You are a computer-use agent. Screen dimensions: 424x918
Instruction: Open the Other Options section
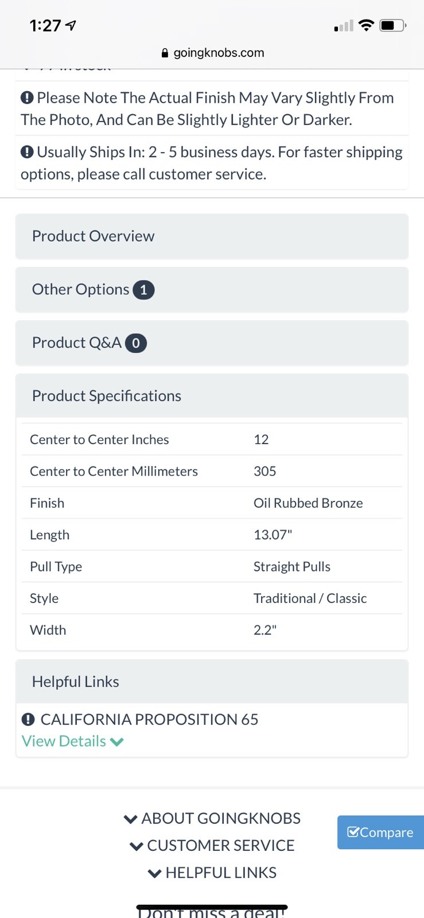[212, 290]
